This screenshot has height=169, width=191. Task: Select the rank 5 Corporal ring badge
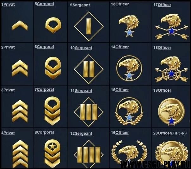pyautogui.click(x=53, y=25)
